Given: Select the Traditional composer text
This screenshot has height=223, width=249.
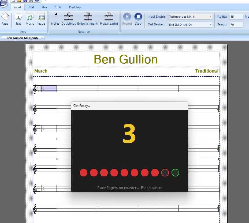Looking at the screenshot, I should [206, 71].
